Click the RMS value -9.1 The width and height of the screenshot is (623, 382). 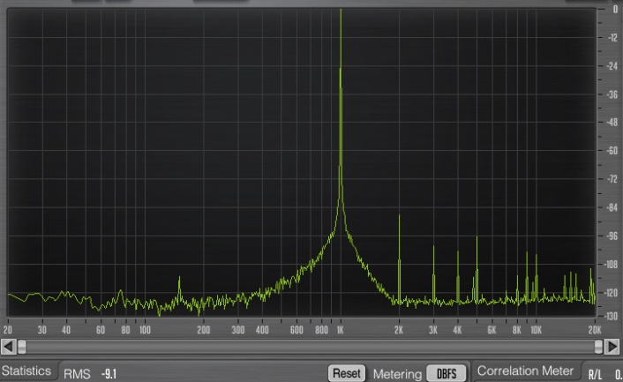[x=109, y=374]
